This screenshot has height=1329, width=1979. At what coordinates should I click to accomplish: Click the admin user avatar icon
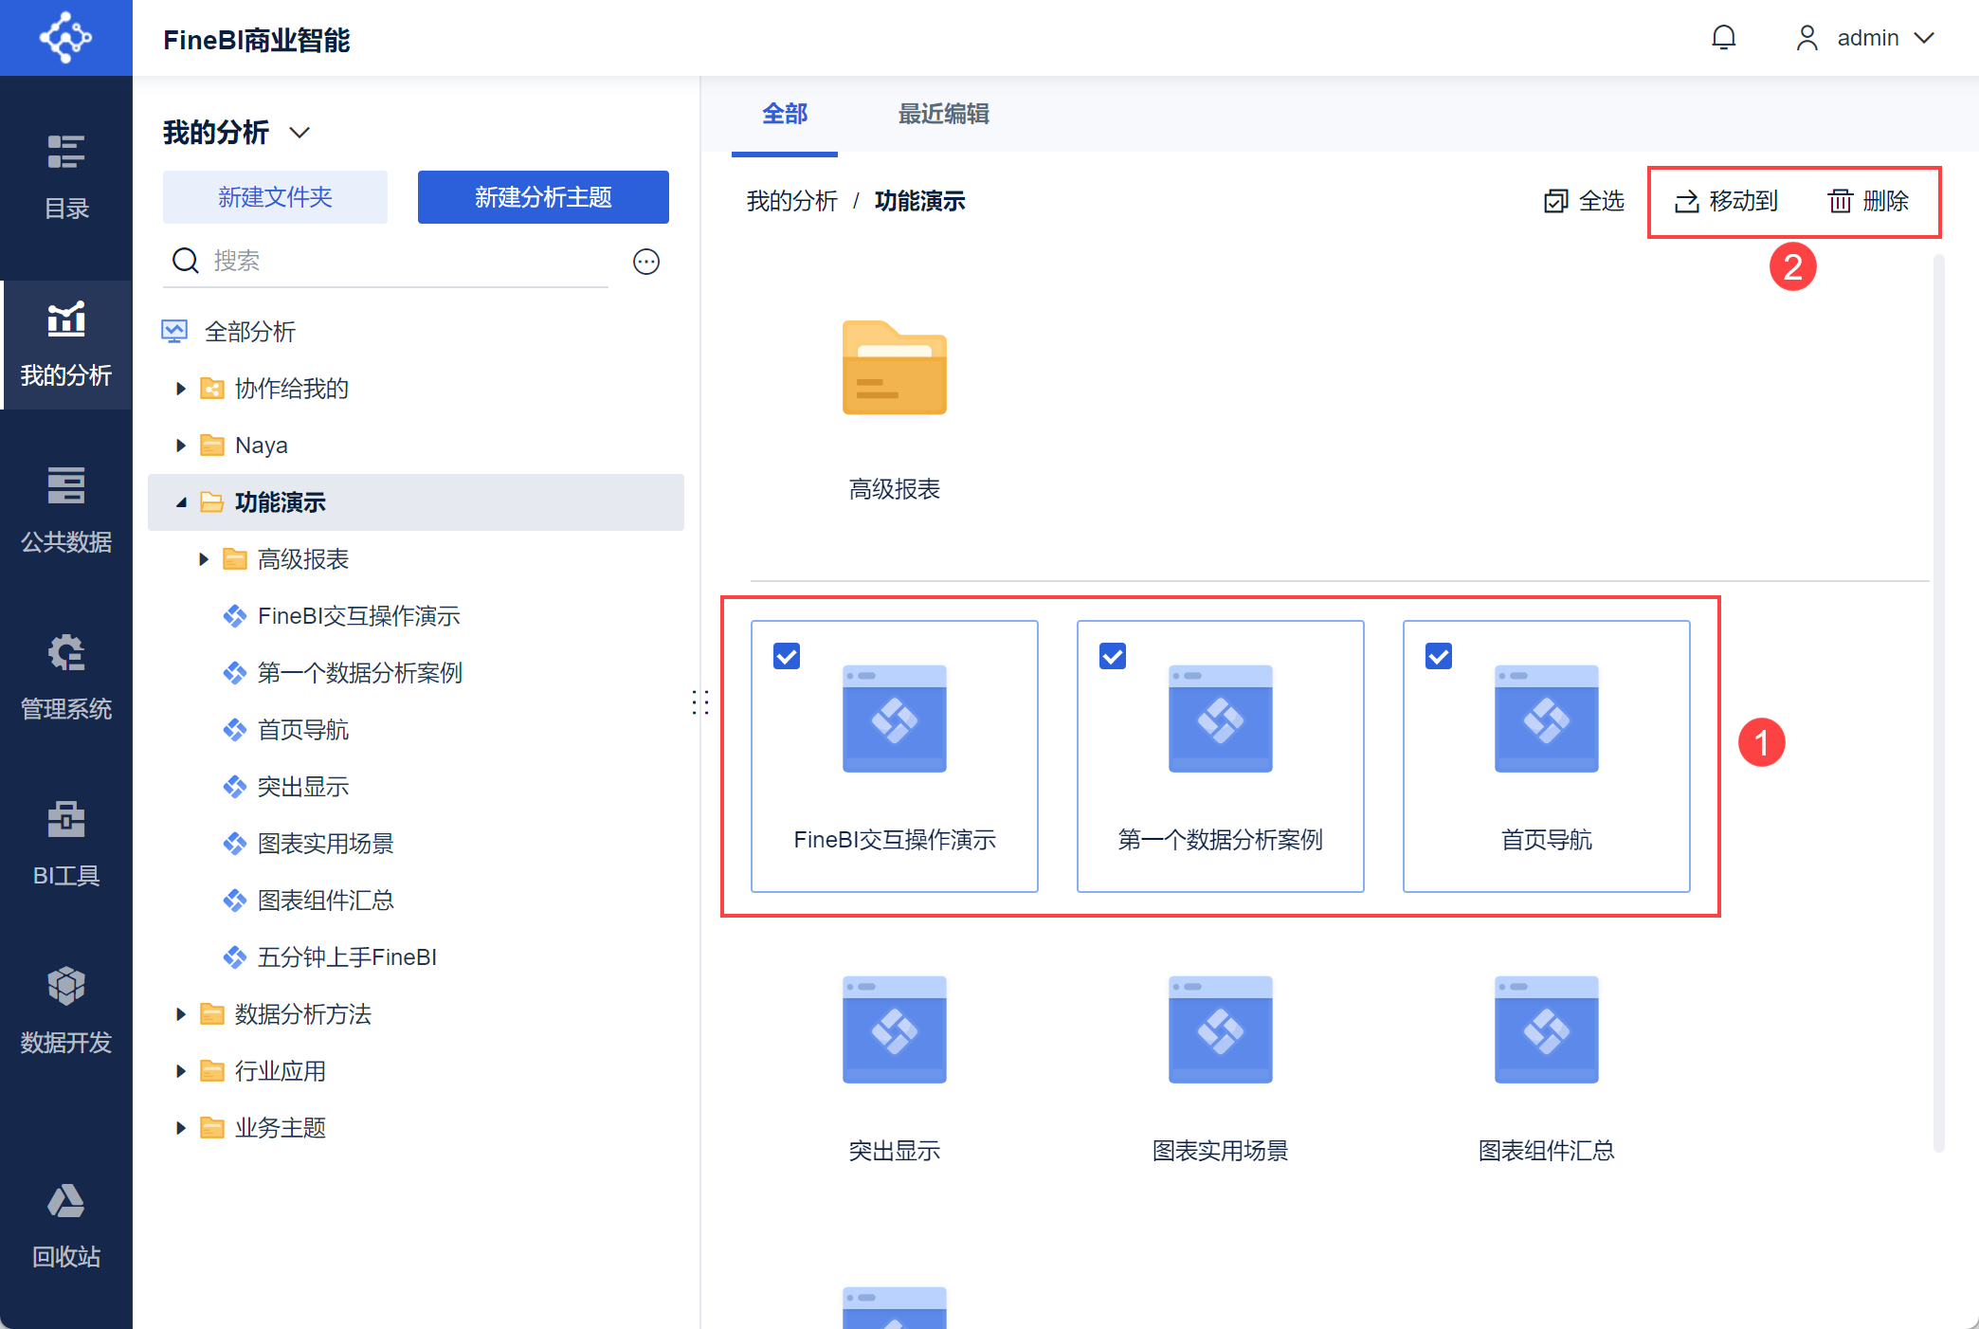(x=1807, y=38)
